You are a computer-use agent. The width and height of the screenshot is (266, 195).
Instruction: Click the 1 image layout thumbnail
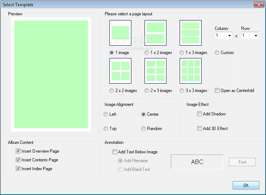pos(120,33)
